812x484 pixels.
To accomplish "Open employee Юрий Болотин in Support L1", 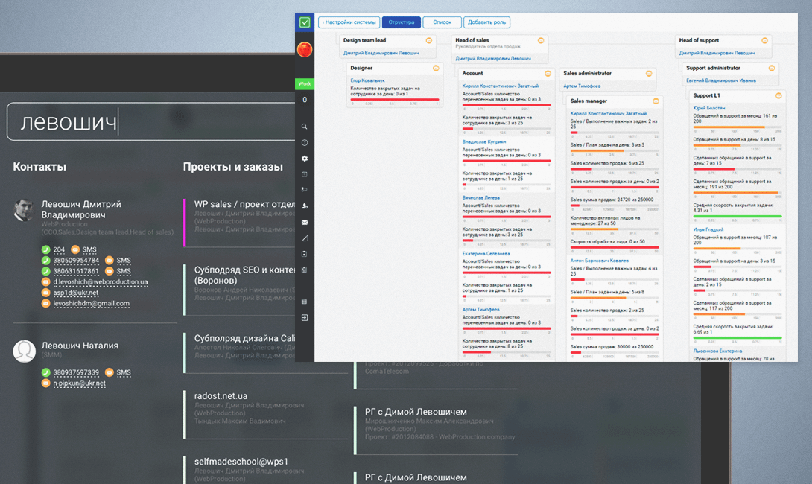I will tap(709, 108).
